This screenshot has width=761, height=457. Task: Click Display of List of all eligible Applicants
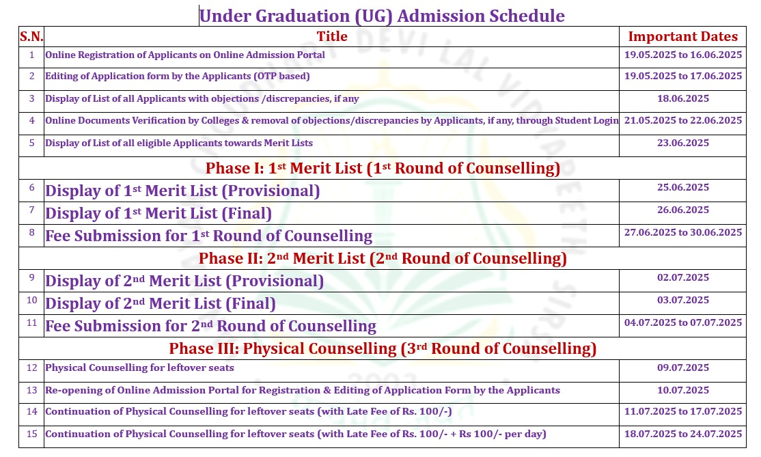point(178,143)
